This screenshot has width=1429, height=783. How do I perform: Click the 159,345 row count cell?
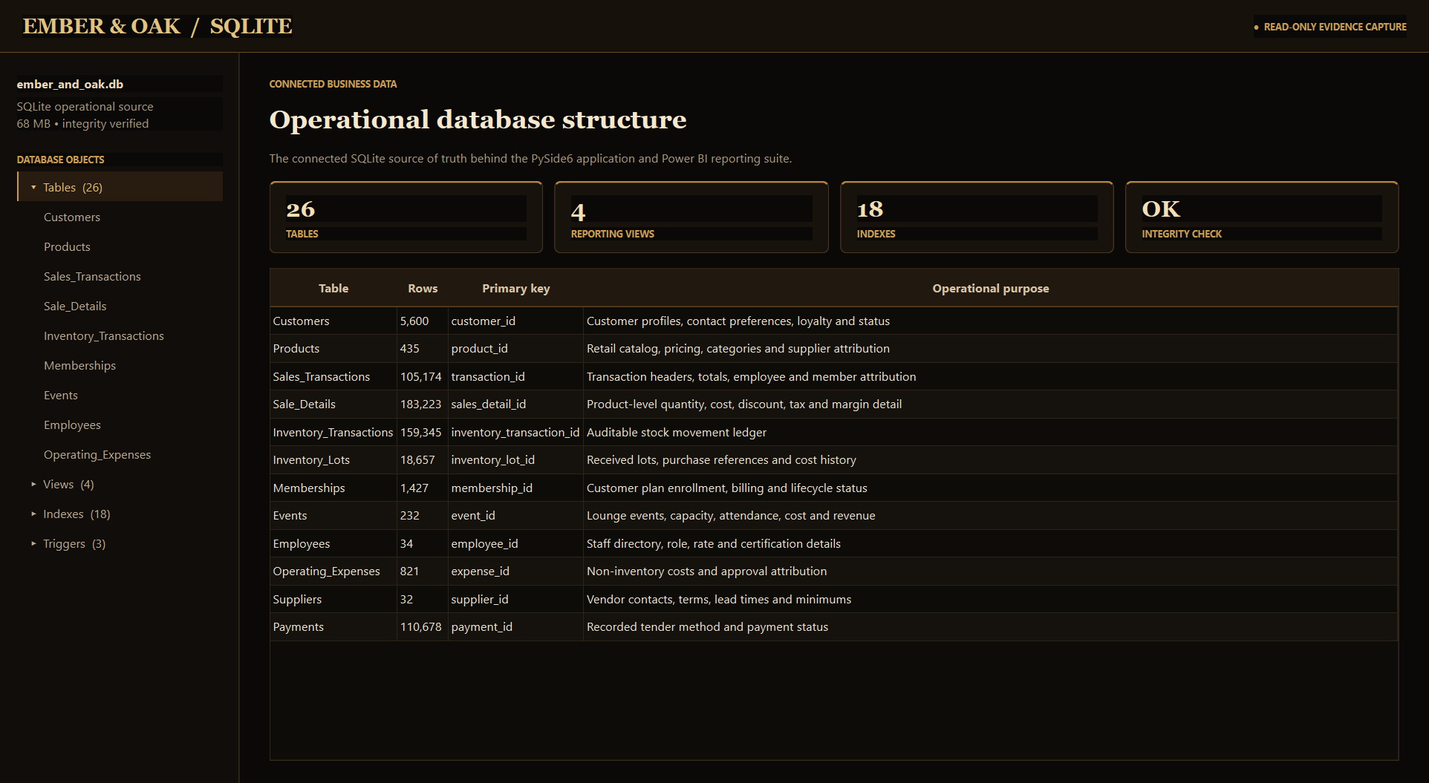point(423,432)
